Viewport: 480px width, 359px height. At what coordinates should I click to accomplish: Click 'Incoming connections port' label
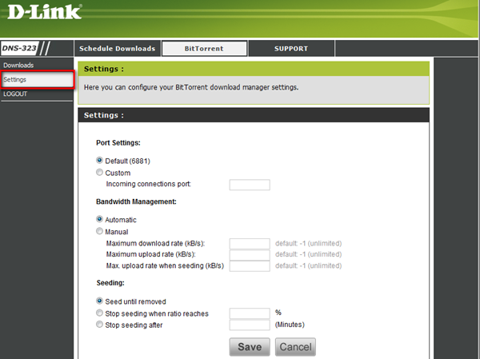click(x=149, y=184)
